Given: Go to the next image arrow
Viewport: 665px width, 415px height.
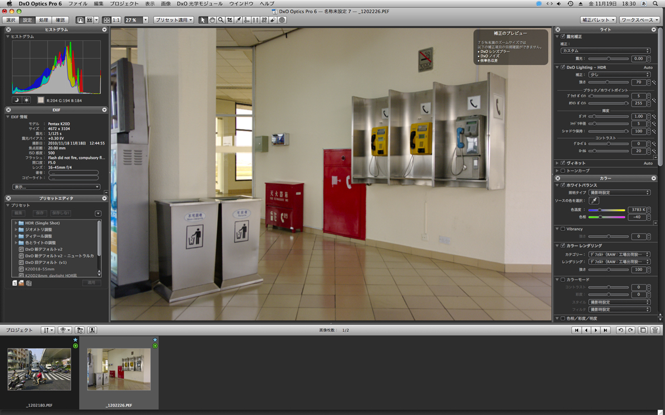Looking at the screenshot, I should [596, 330].
